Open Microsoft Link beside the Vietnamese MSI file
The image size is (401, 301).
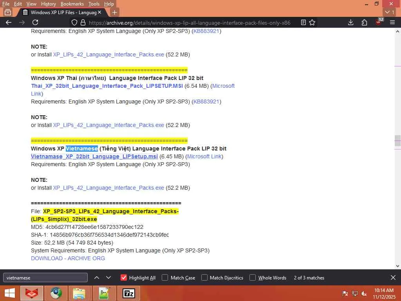pyautogui.click(x=204, y=156)
